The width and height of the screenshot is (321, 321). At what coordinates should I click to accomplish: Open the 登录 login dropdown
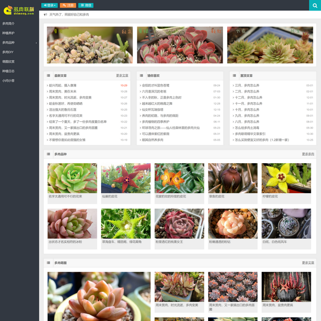click(x=49, y=5)
